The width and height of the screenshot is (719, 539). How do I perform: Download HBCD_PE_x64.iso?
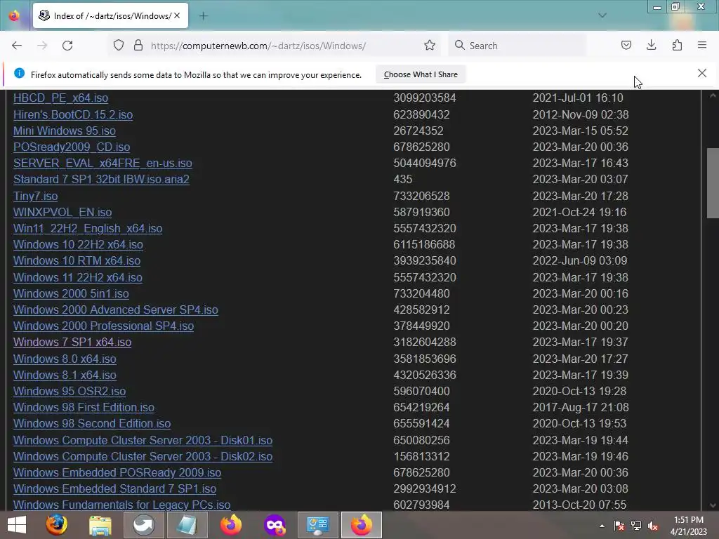[x=60, y=98]
